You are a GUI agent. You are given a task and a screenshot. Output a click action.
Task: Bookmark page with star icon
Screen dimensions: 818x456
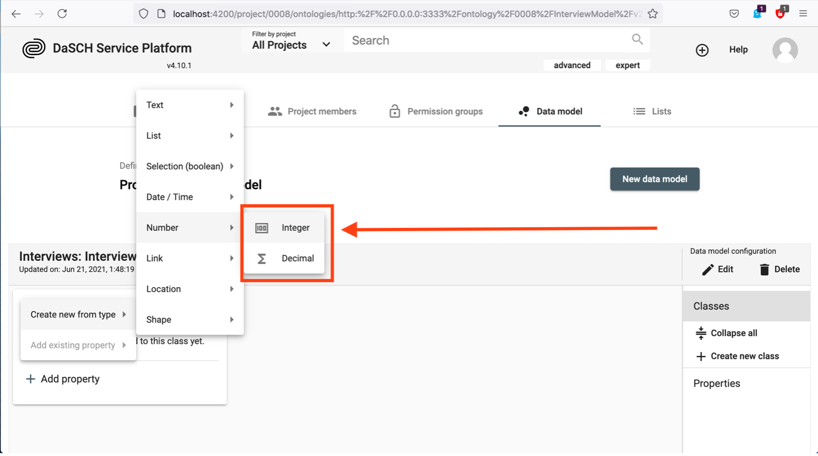(653, 14)
